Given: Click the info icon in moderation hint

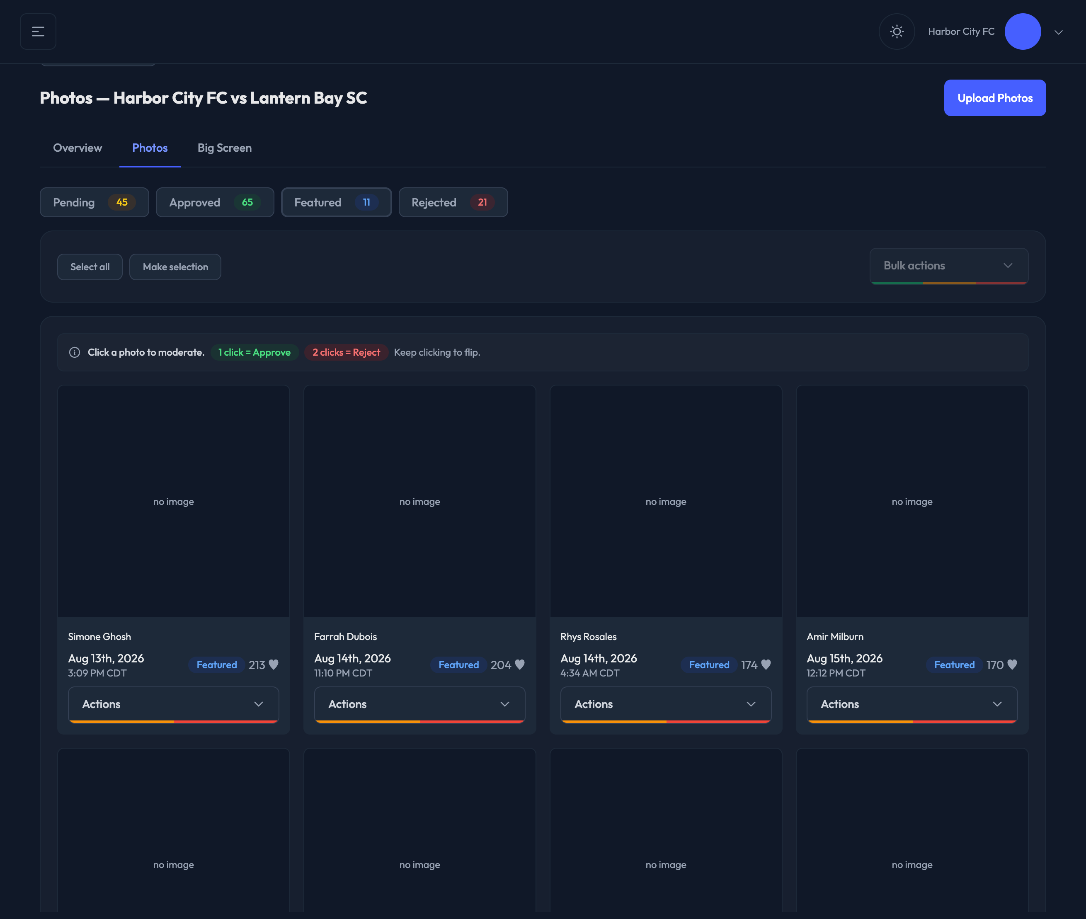Looking at the screenshot, I should [x=75, y=352].
